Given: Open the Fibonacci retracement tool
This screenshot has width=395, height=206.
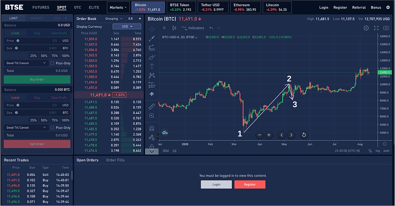Looking at the screenshot, I should (x=152, y=48).
